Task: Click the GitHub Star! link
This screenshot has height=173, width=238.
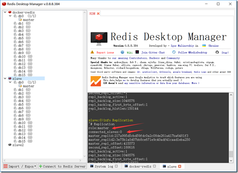Action: pos(225,53)
